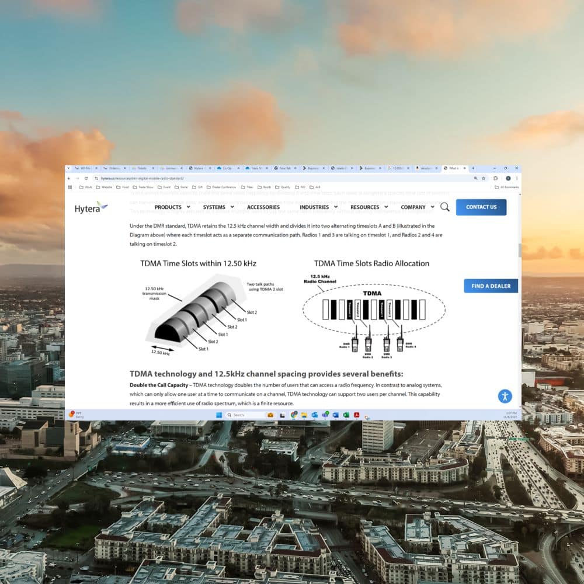Open Outlook from the taskbar

pyautogui.click(x=314, y=415)
